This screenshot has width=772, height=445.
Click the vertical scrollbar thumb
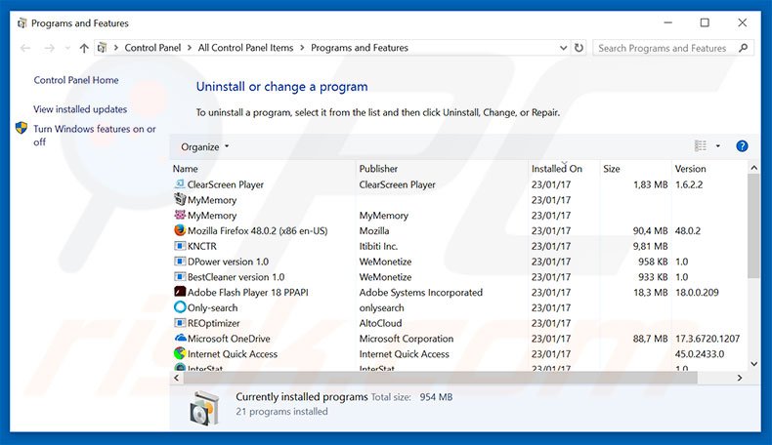[753, 226]
